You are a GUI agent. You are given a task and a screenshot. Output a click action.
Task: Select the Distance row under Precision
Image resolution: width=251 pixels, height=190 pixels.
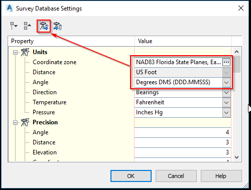pyautogui.click(x=44, y=142)
